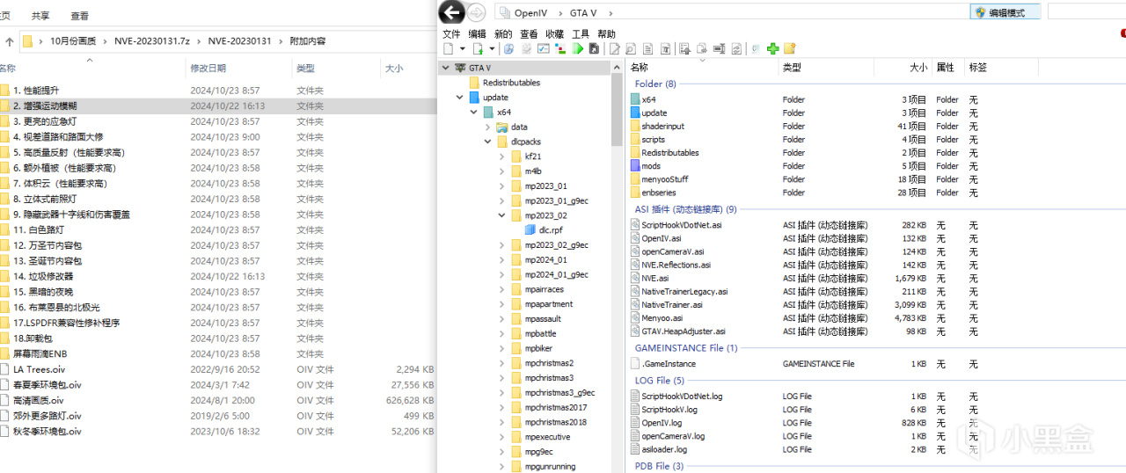The image size is (1126, 473).
Task: Select Redistributables node in the tree
Action: pyautogui.click(x=504, y=83)
